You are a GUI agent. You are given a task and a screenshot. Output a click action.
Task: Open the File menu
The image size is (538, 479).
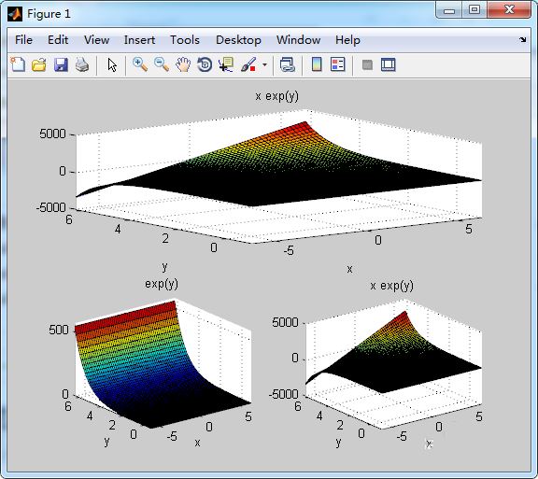tap(23, 40)
